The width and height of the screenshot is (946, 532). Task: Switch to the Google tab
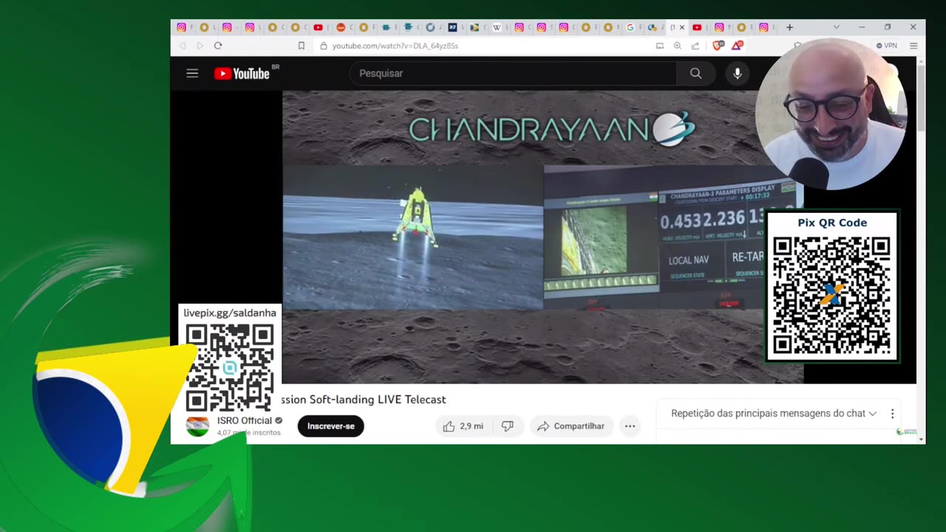[630, 27]
